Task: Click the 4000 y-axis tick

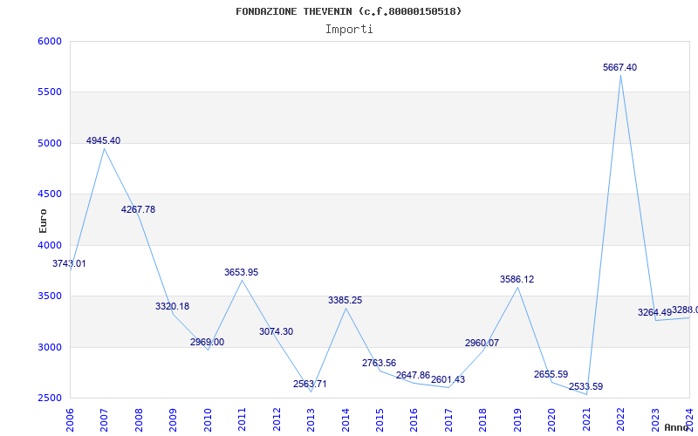Action: point(50,245)
